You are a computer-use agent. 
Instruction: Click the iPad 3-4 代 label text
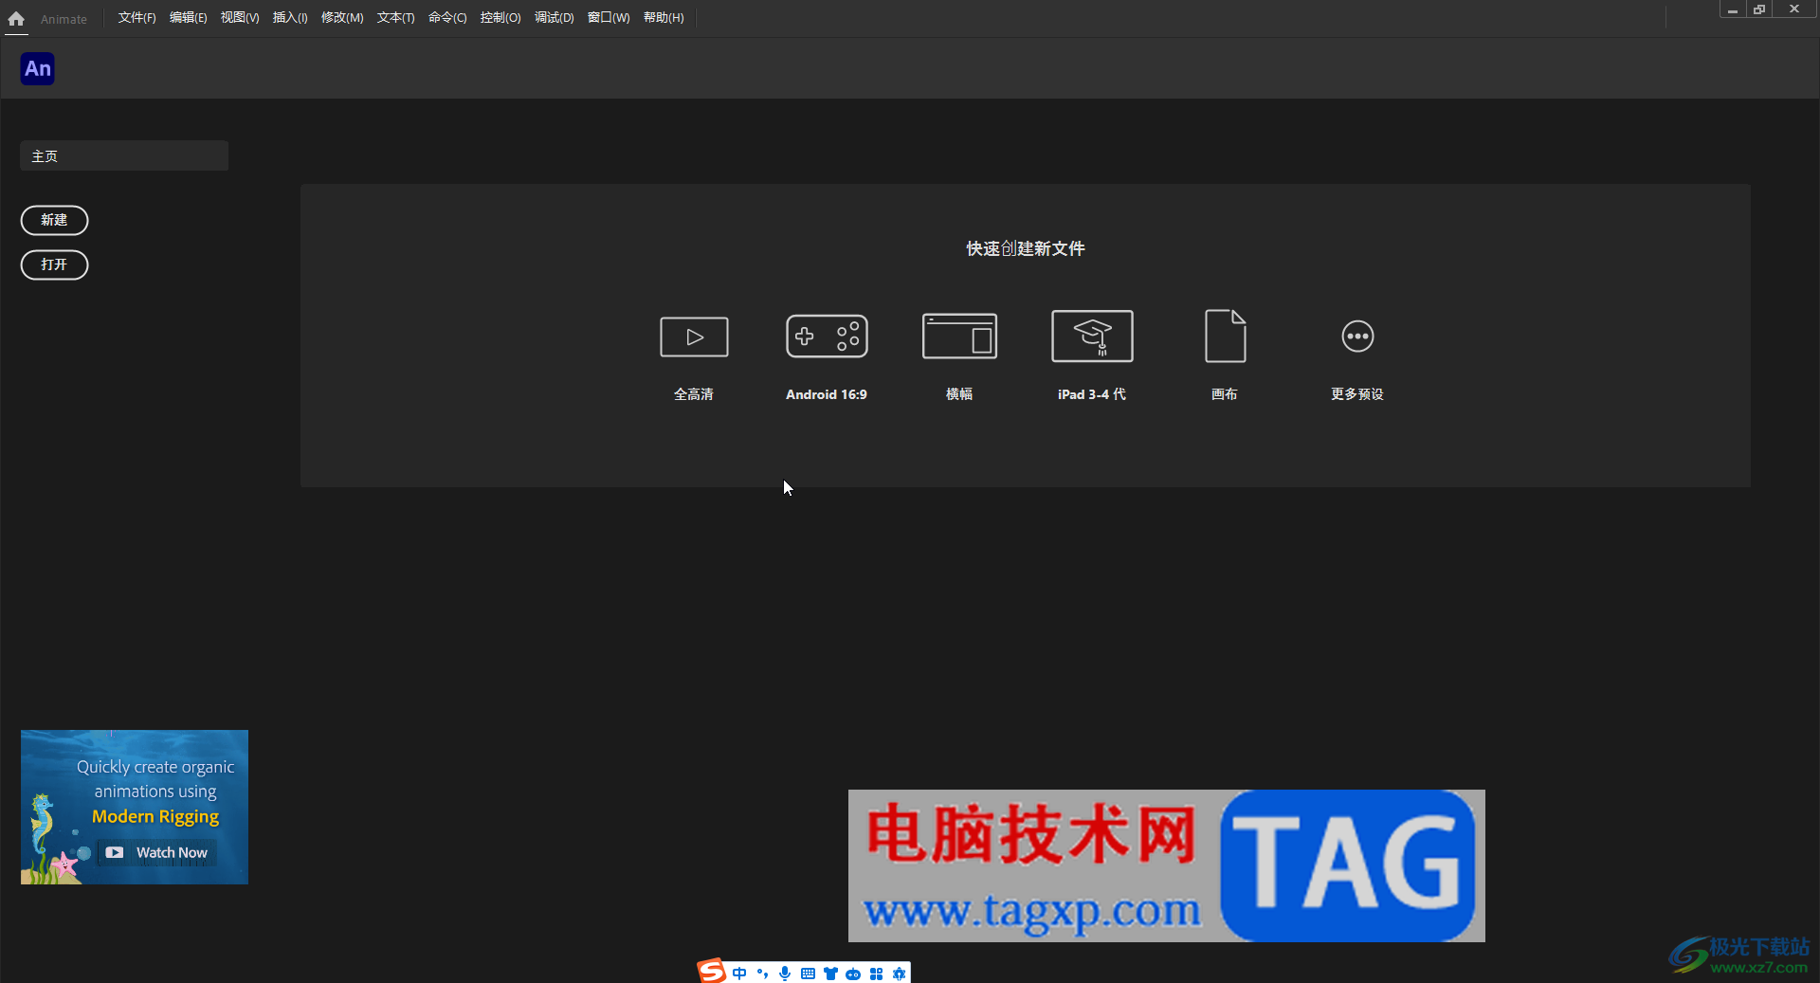1092,394
